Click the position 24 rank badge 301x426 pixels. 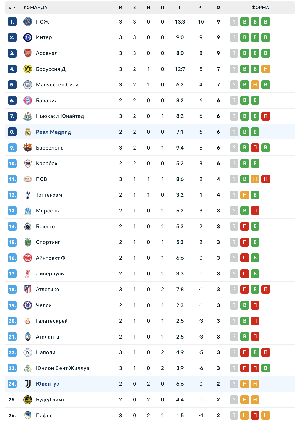[x=12, y=384]
